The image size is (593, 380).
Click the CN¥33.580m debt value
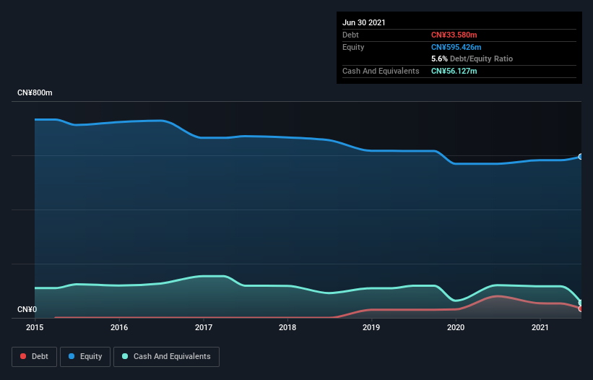coord(454,35)
